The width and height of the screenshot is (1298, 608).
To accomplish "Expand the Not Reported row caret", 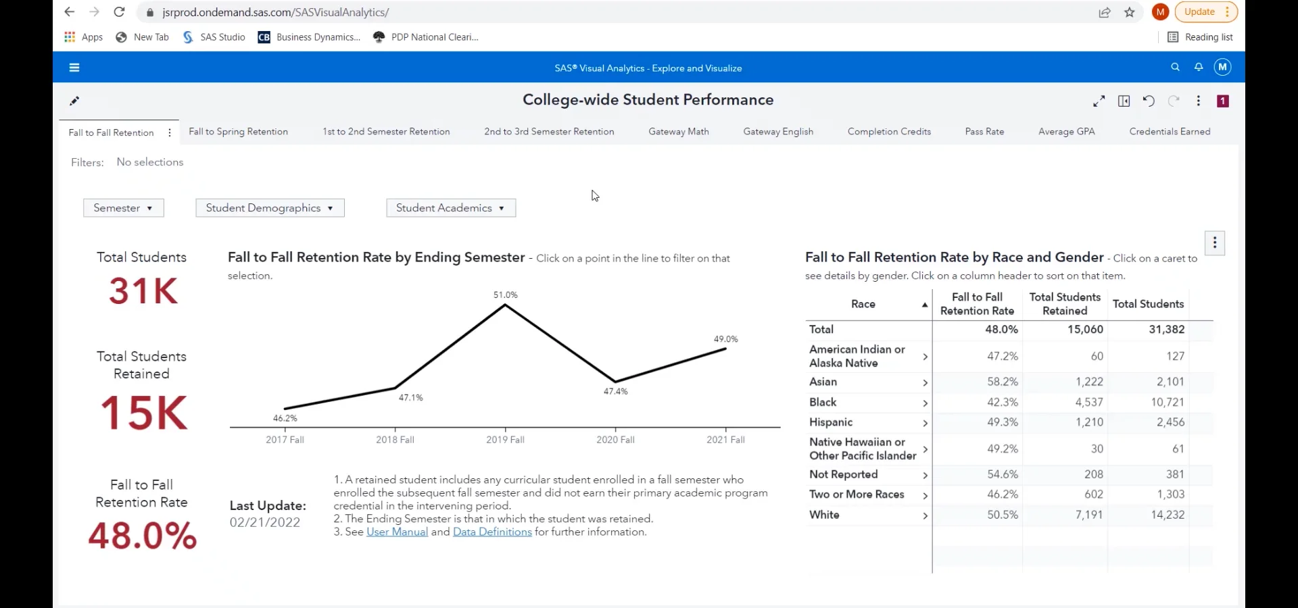I will tap(925, 476).
